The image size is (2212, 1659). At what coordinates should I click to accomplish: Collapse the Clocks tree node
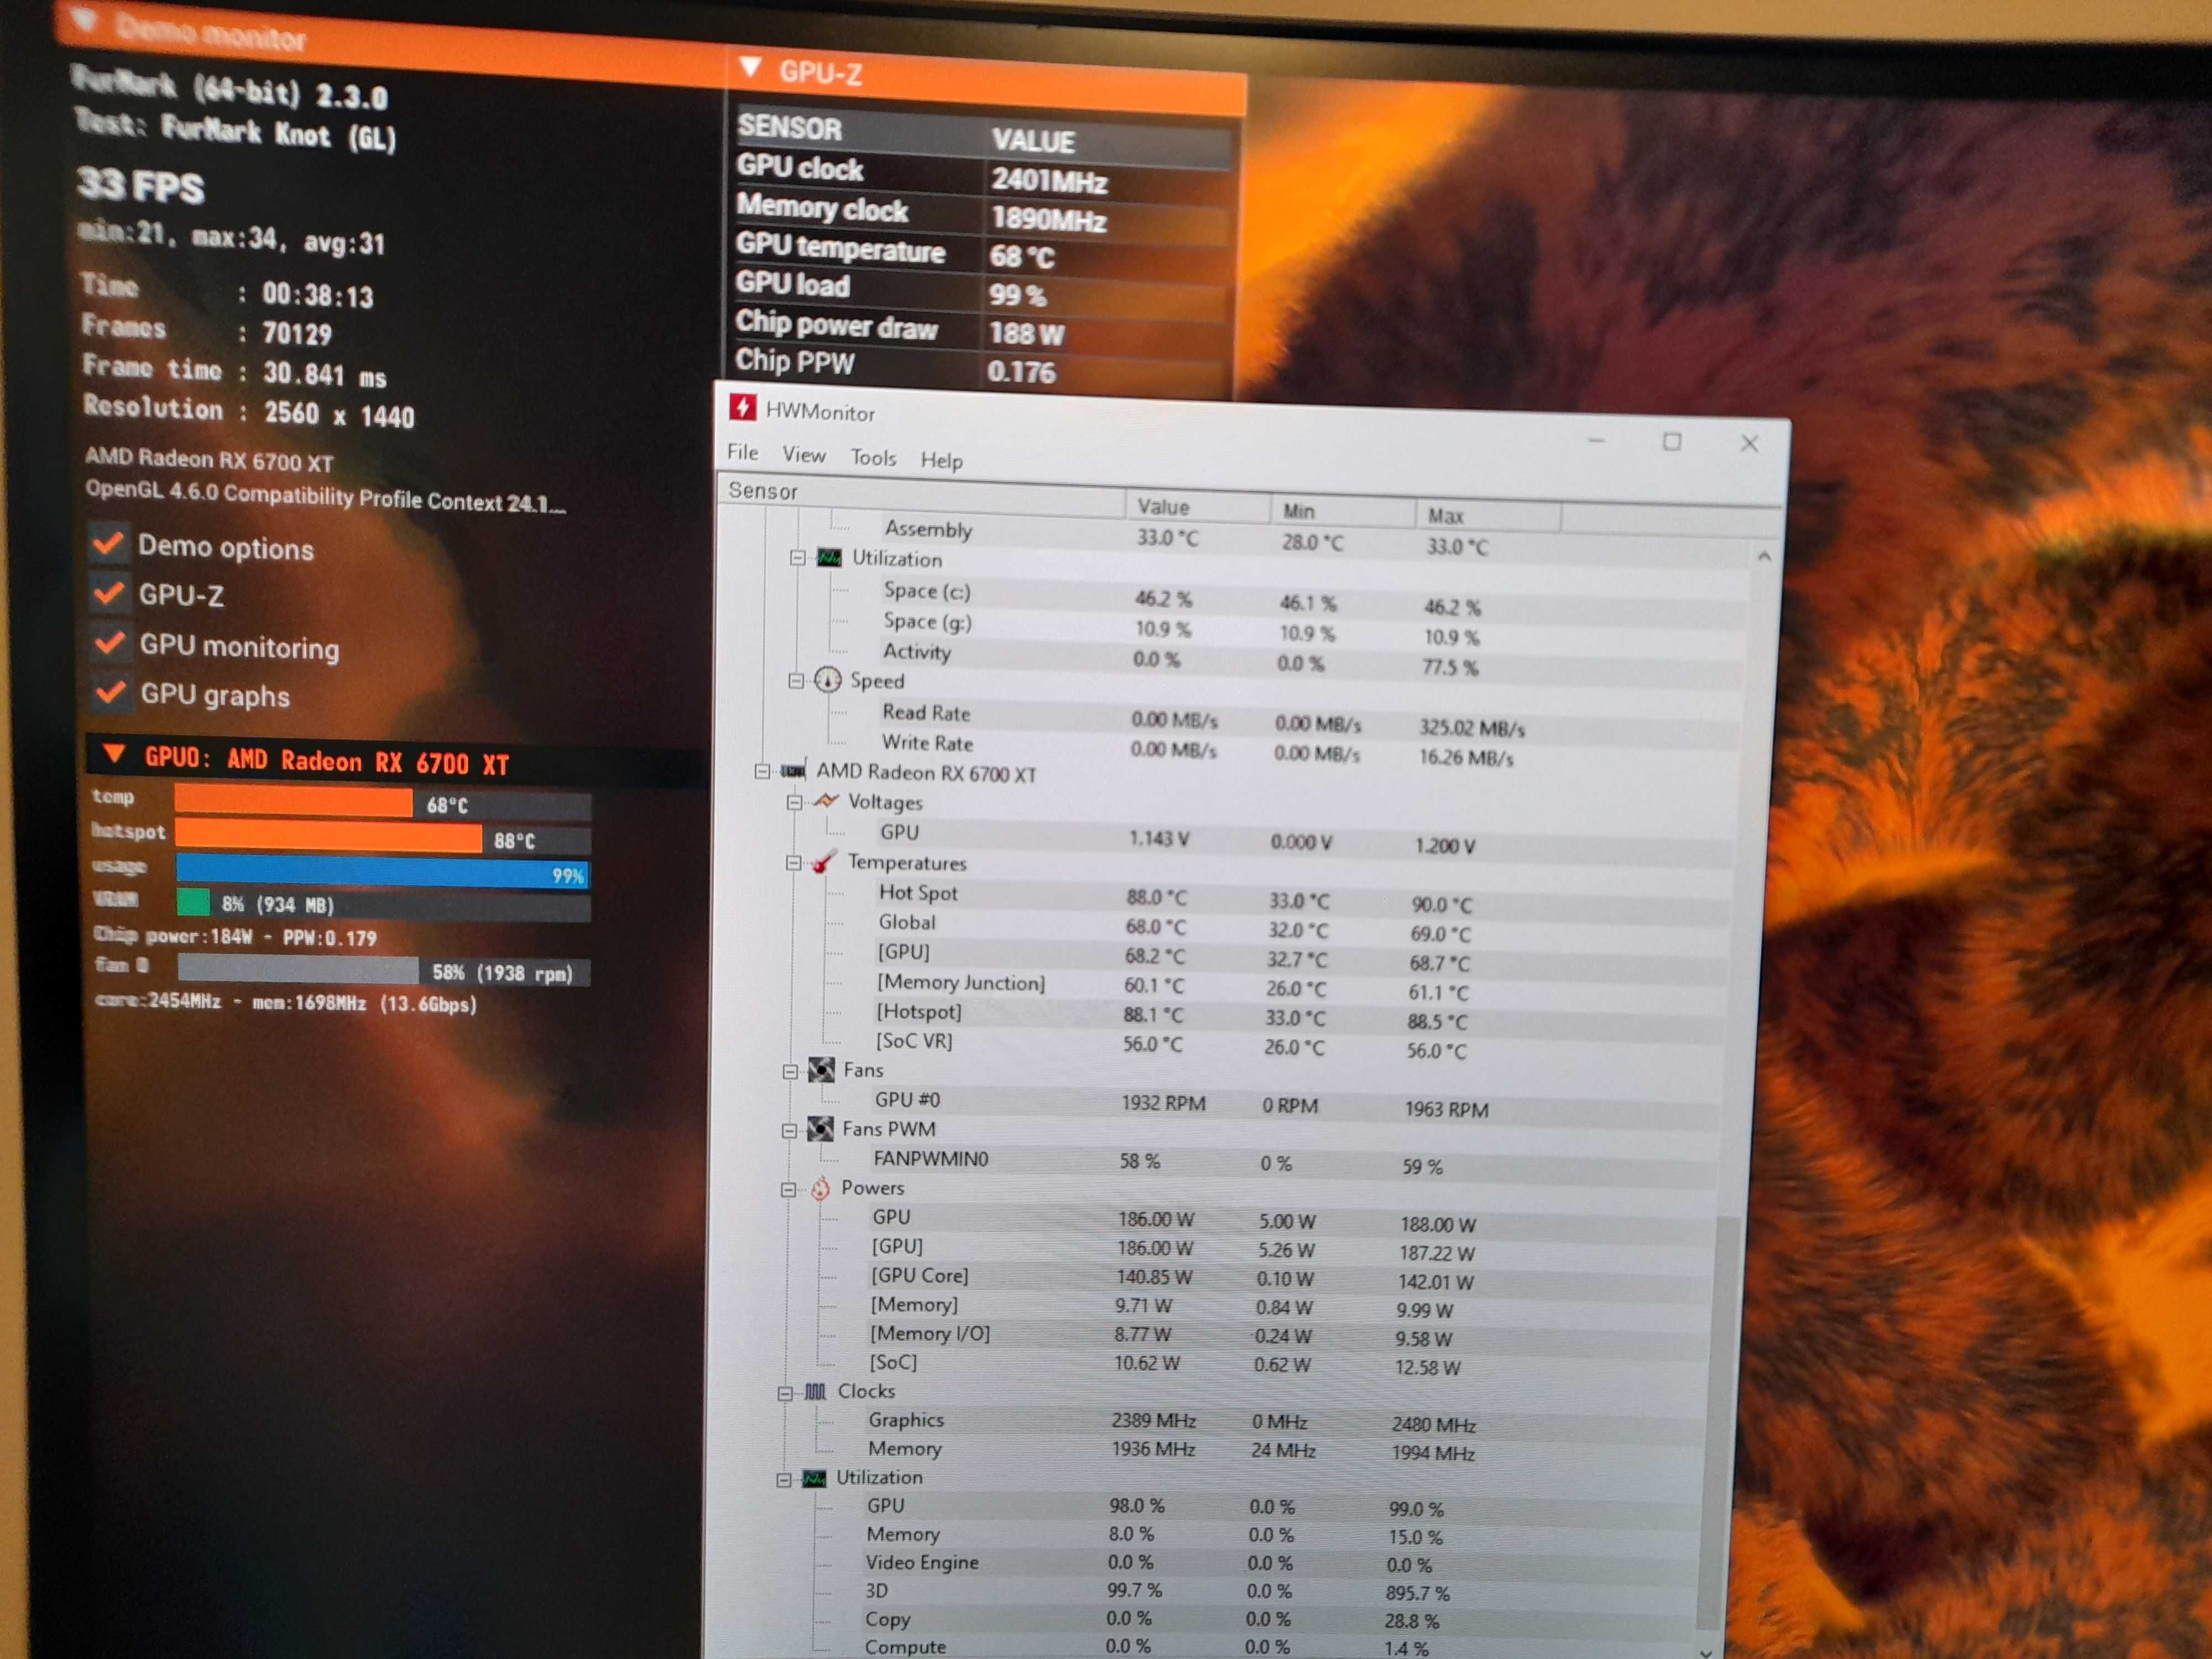pyautogui.click(x=785, y=1393)
